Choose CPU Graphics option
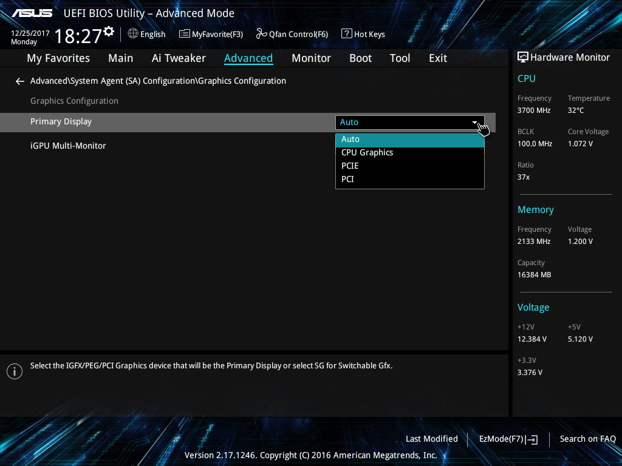 coord(410,152)
